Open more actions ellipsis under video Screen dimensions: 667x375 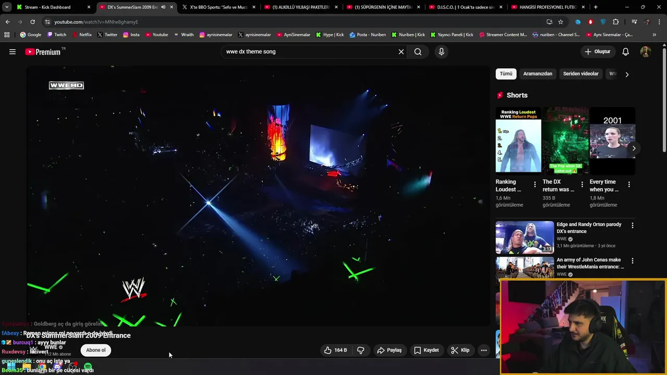coord(484,350)
